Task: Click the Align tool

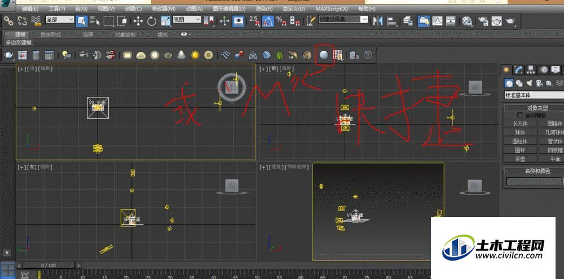Action: (391, 21)
